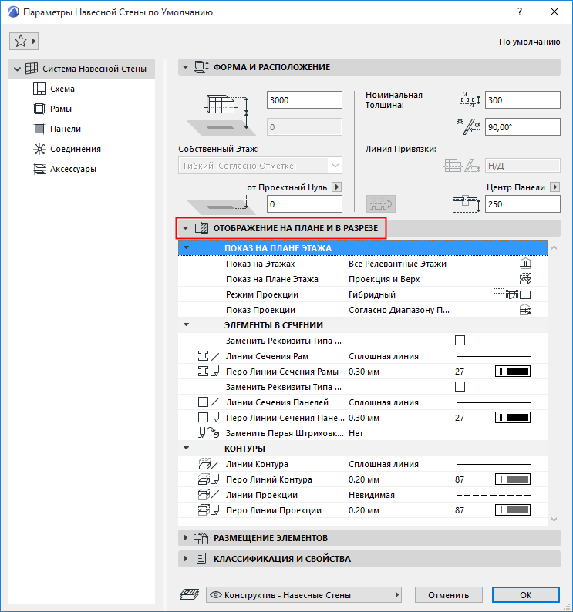Click the Линии Сечения Рам frame icon
Image resolution: width=573 pixels, height=612 pixels.
click(x=208, y=356)
